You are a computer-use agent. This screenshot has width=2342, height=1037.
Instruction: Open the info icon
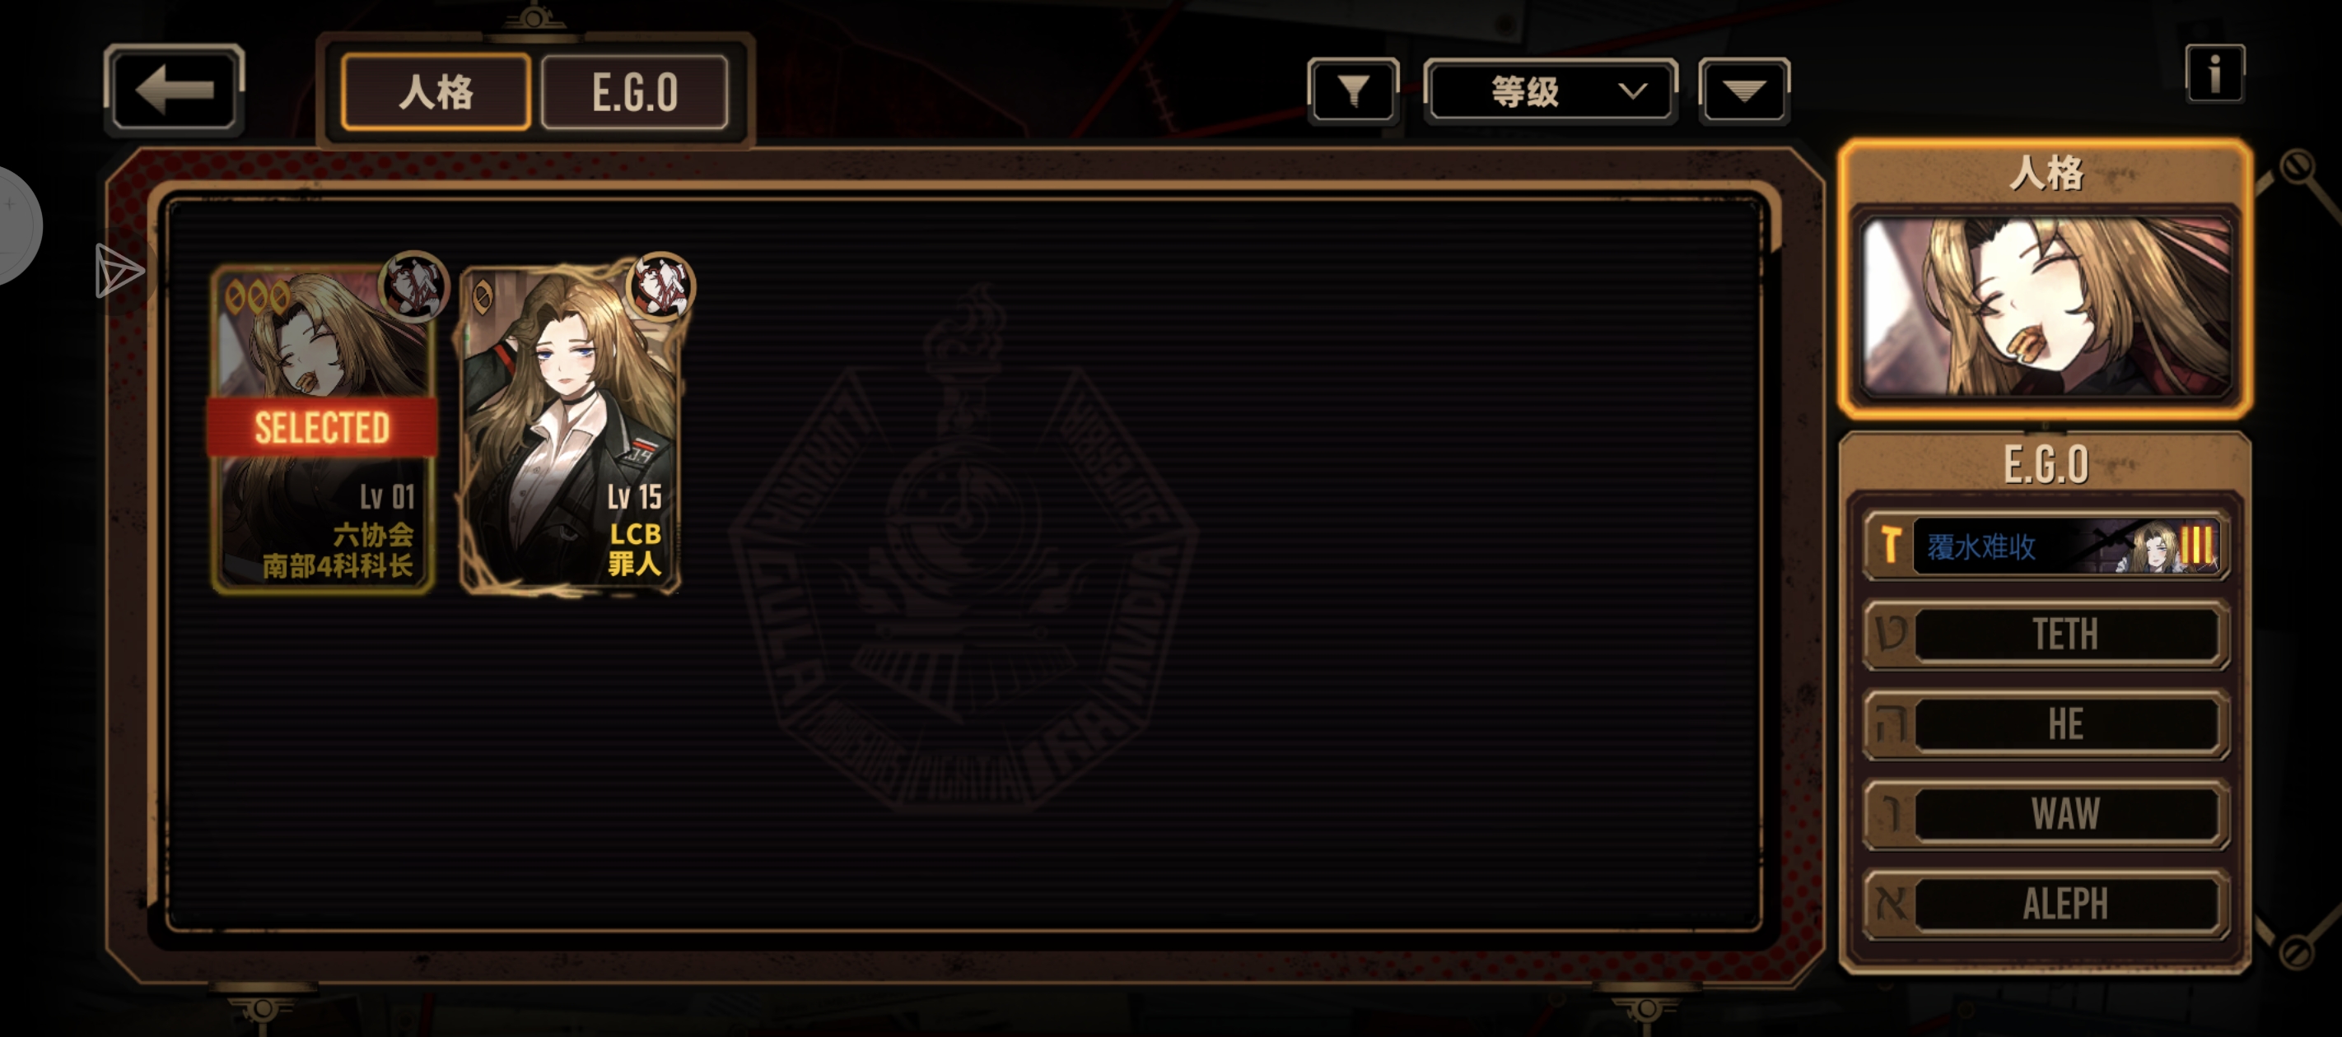pos(2214,72)
